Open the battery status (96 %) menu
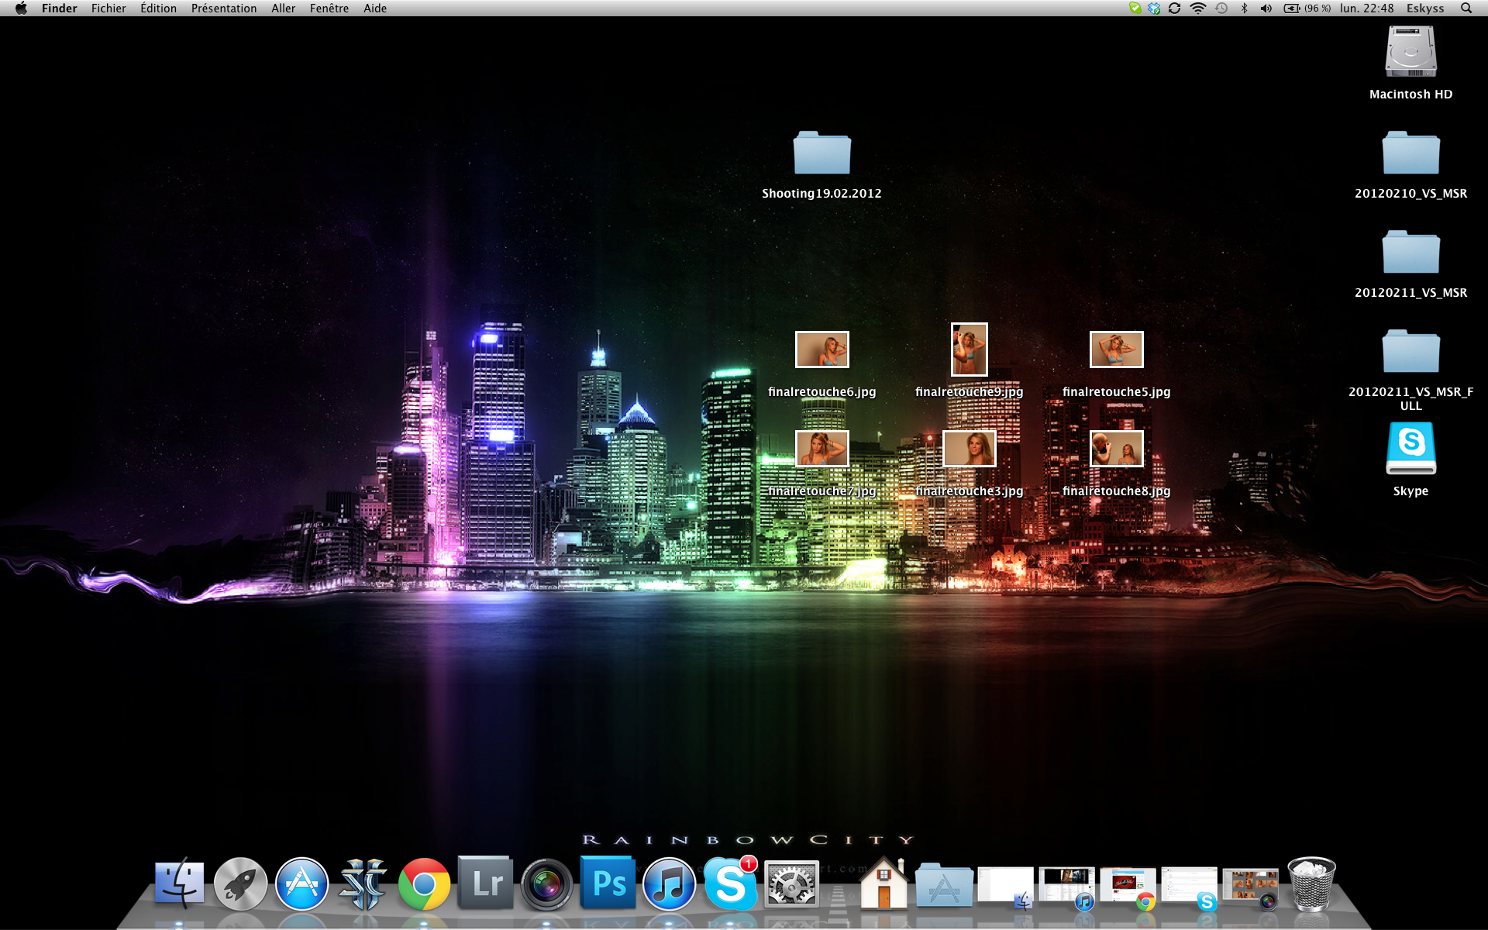The height and width of the screenshot is (930, 1488). click(x=1307, y=9)
